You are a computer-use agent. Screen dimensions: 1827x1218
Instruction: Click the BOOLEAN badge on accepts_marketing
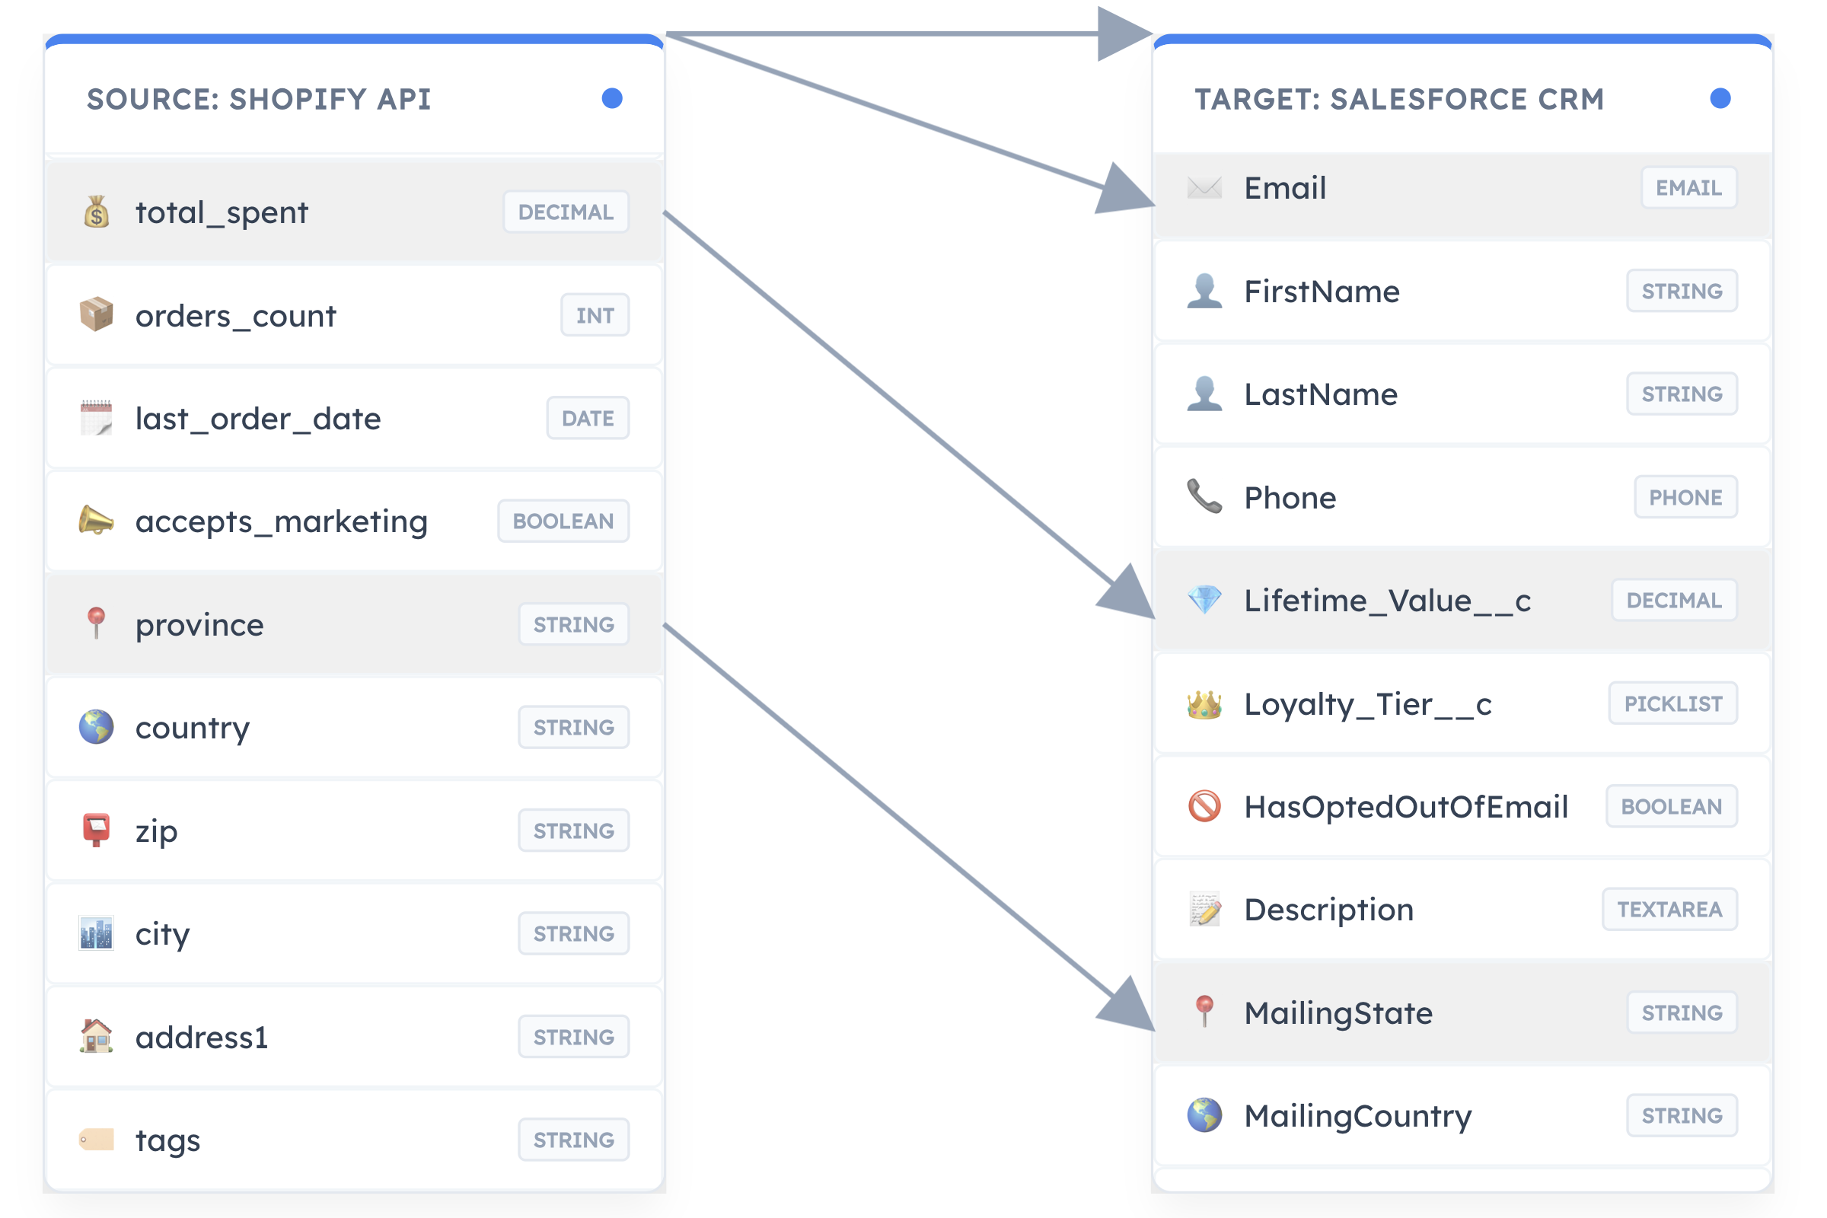(x=564, y=521)
